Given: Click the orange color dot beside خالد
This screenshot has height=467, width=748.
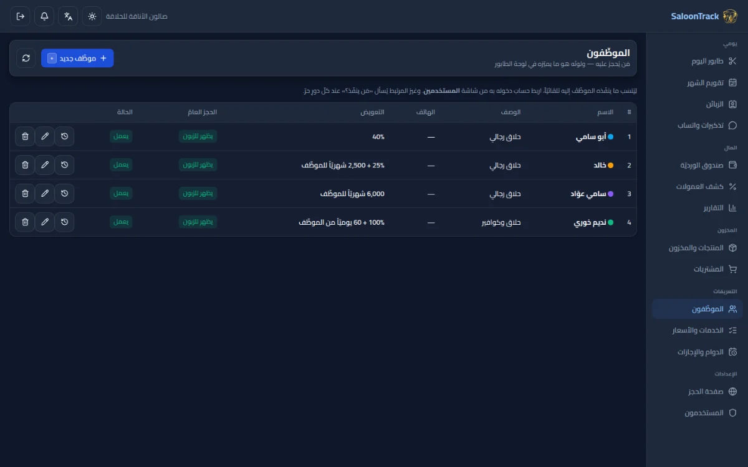Looking at the screenshot, I should click(610, 165).
